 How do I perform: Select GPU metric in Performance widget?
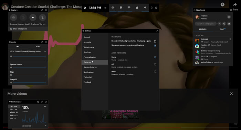14,109
